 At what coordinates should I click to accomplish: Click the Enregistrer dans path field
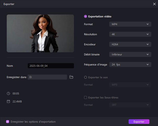point(47,77)
